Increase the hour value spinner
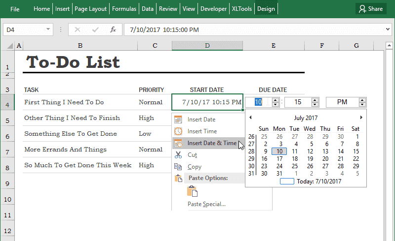This screenshot has width=395, height=241. click(276, 100)
